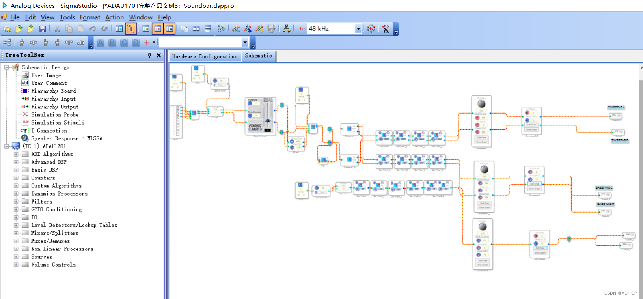Screen dimensions: 643x299
Task: Click the TWEETLEL output label in schematic
Action: click(x=616, y=107)
